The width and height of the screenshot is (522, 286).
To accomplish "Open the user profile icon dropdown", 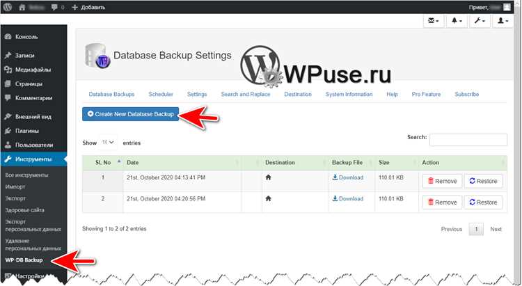I will tap(503, 21).
